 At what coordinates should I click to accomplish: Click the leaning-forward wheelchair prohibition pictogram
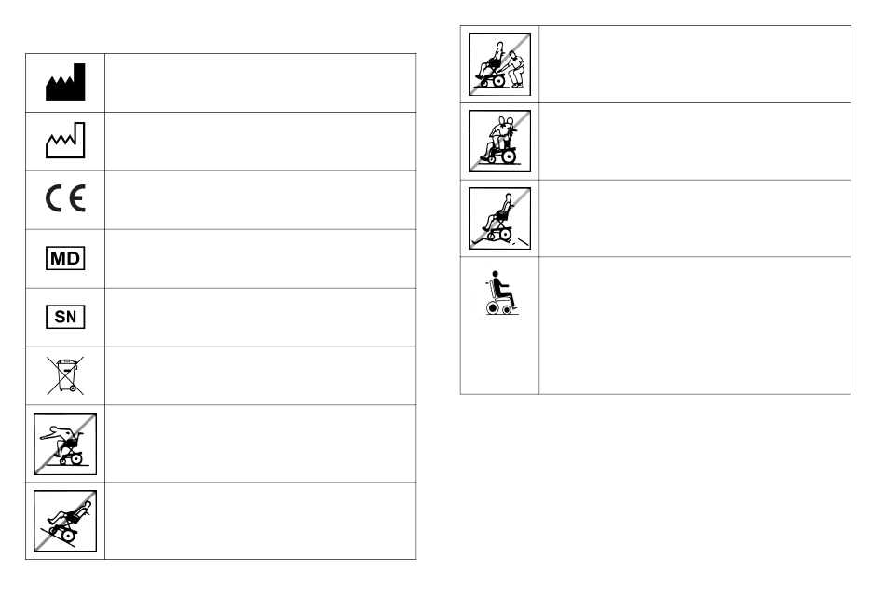[x=65, y=443]
